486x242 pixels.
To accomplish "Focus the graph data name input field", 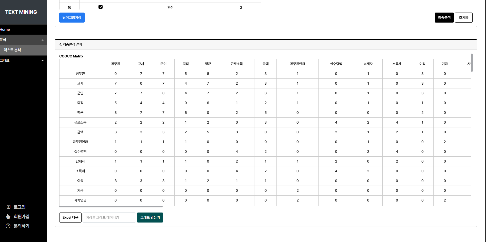I will coord(109,217).
